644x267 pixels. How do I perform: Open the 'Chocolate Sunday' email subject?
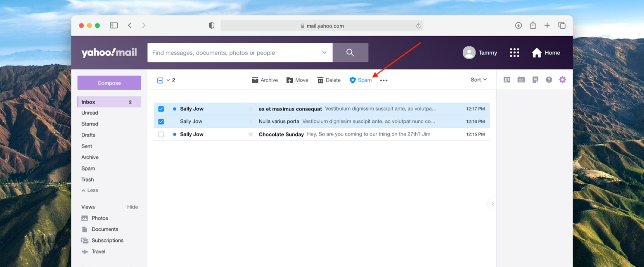(x=281, y=134)
